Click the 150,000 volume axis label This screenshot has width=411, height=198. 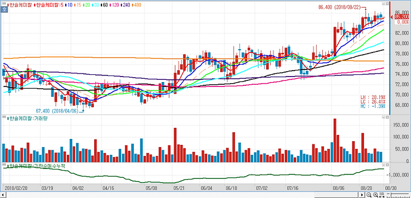point(401,126)
